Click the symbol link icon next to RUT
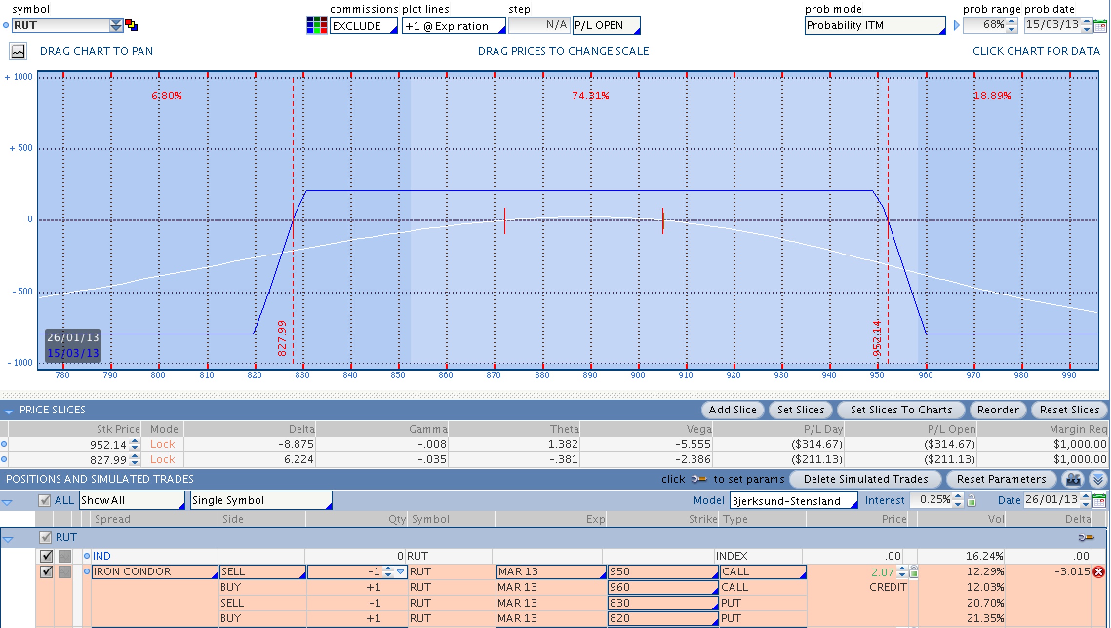Image resolution: width=1111 pixels, height=628 pixels. (x=131, y=25)
